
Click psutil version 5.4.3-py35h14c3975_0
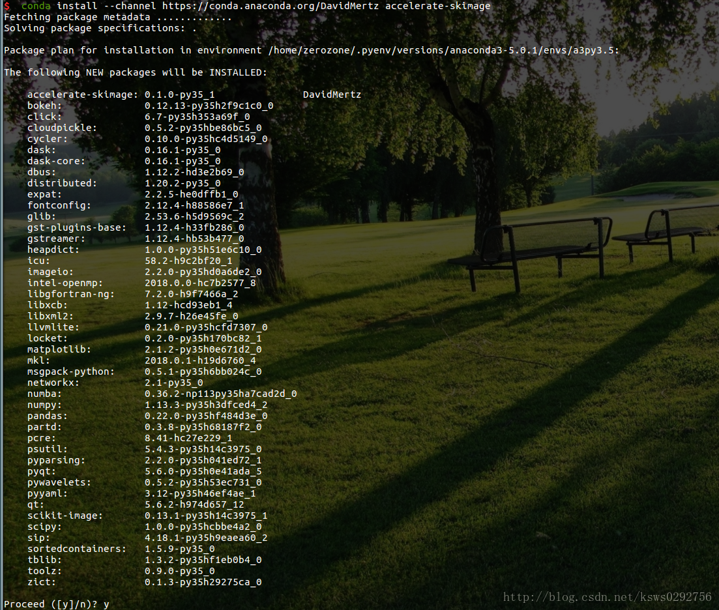(203, 449)
